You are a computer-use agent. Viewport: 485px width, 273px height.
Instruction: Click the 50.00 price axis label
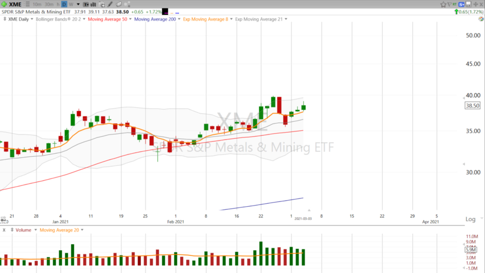click(473, 35)
